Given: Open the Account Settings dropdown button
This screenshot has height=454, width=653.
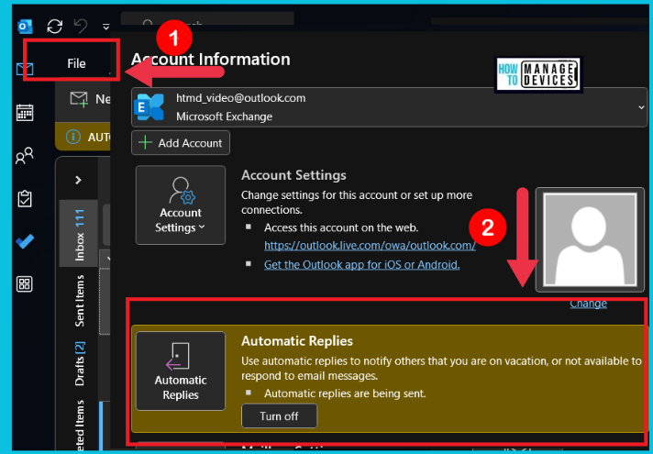Looking at the screenshot, I should point(181,205).
